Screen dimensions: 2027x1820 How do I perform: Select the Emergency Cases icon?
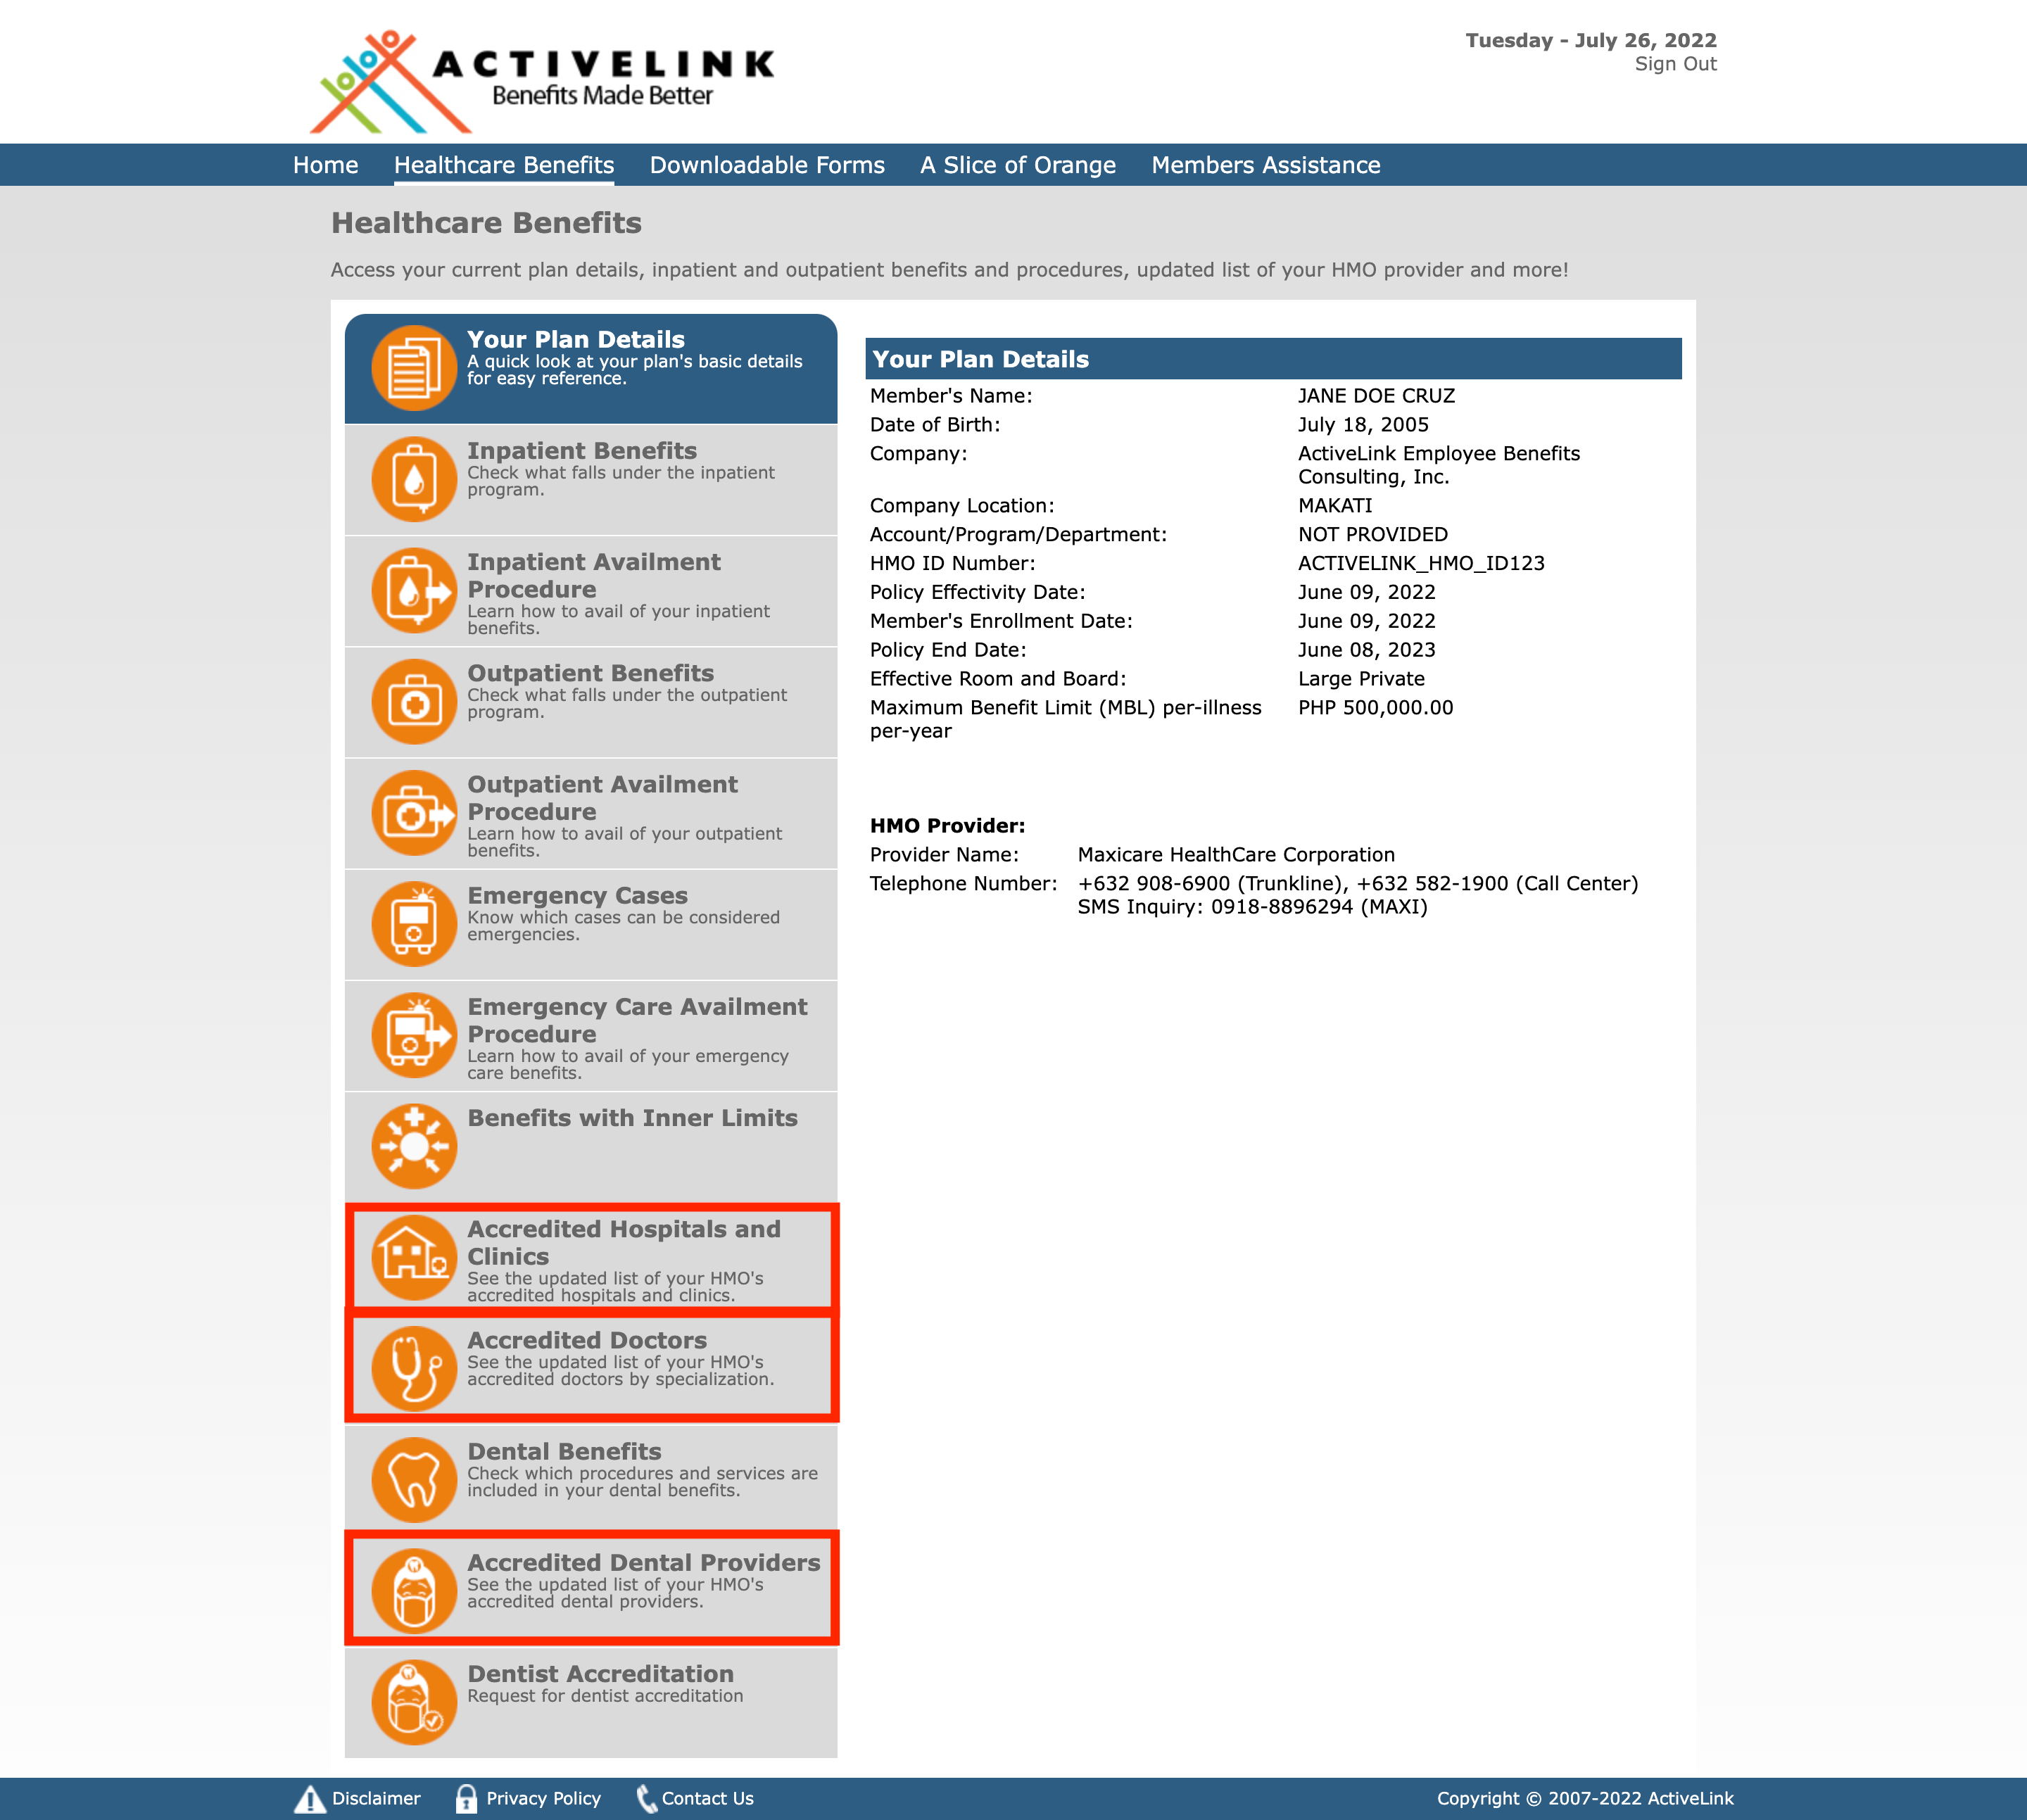411,922
